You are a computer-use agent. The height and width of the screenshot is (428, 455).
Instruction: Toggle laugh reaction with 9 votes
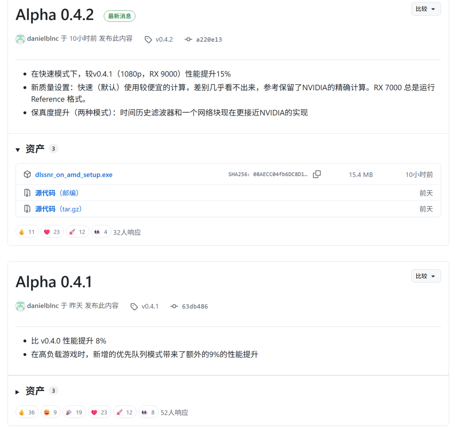pos(51,412)
